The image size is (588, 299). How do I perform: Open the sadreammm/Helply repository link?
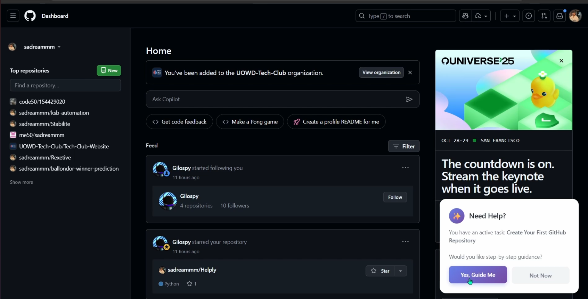pos(192,270)
